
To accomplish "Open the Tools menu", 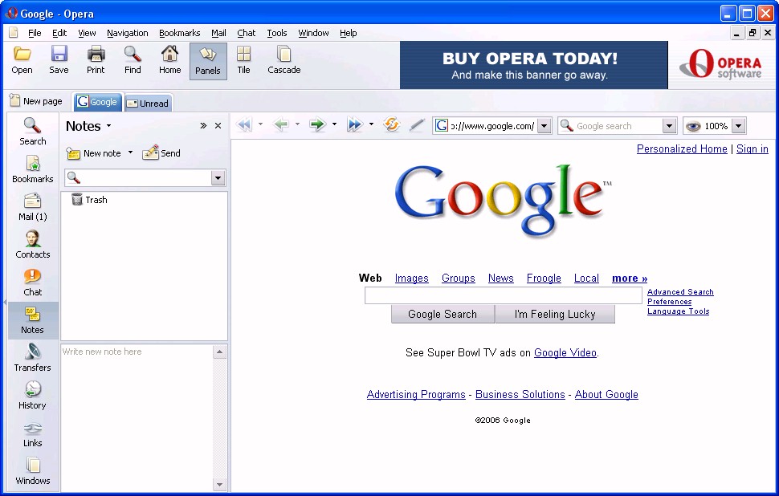I will click(x=277, y=33).
